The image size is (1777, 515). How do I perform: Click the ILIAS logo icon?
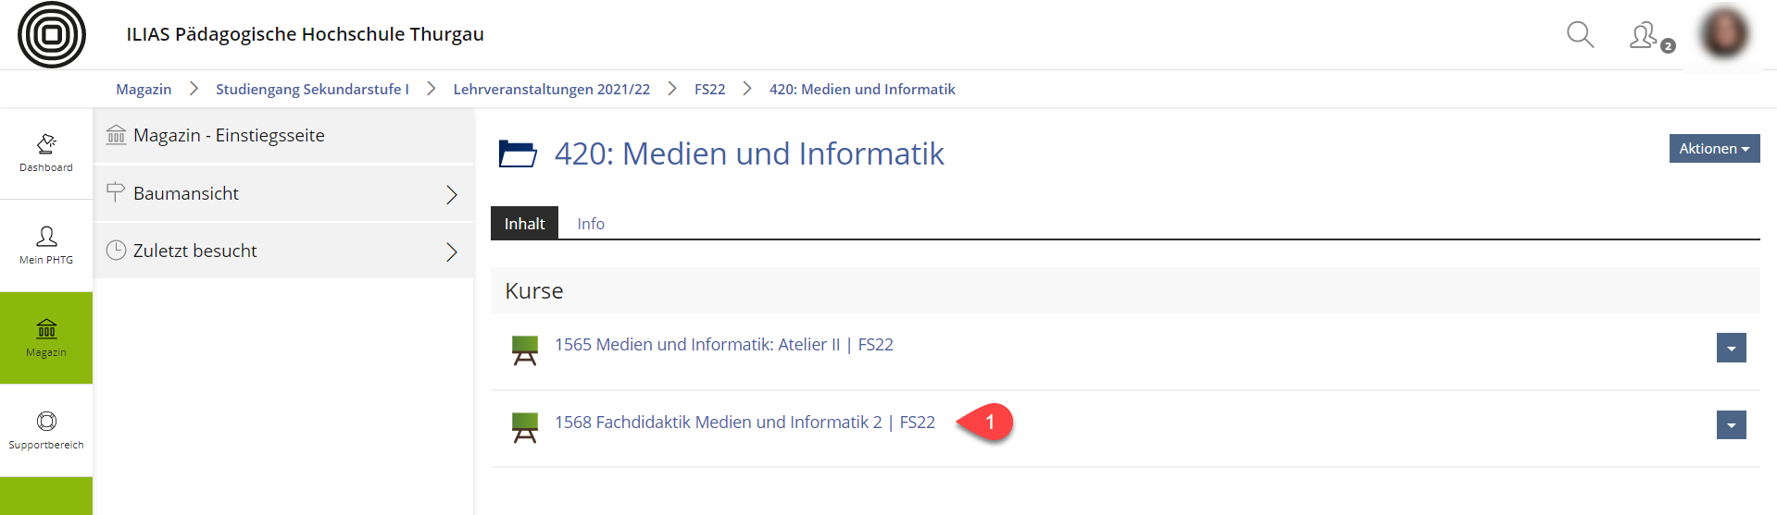click(52, 35)
